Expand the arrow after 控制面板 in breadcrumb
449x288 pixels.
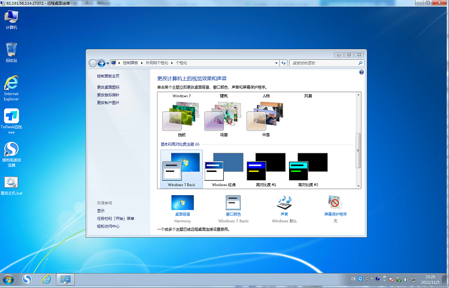click(x=142, y=62)
